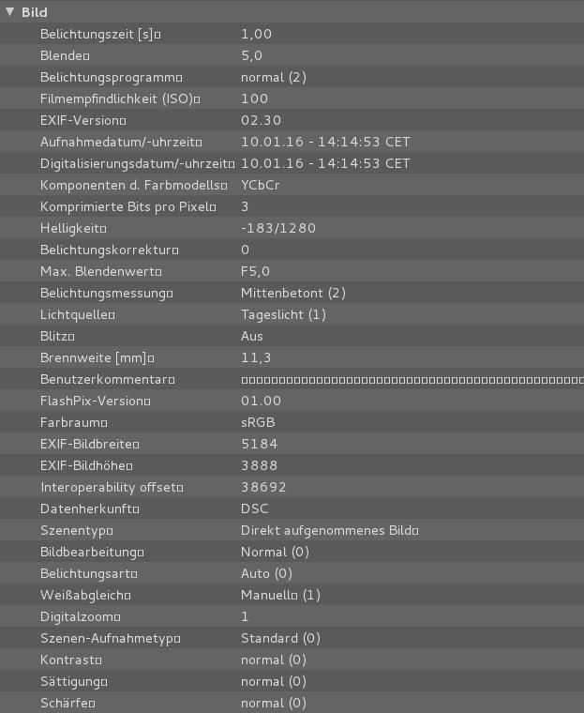Screen dimensions: 584x713
Task: Select the Blitz row label
Action: (x=56, y=336)
